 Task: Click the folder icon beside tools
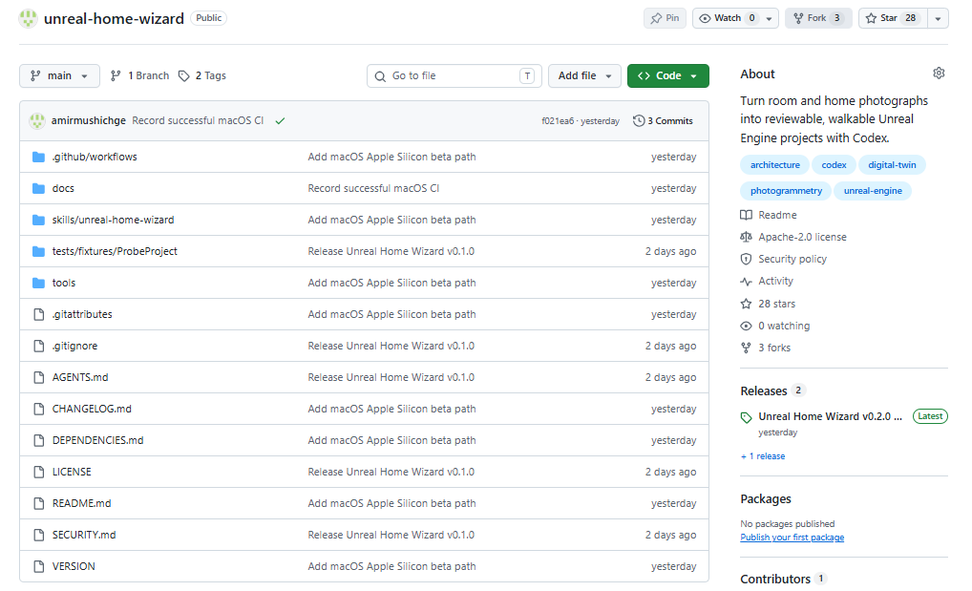[38, 283]
